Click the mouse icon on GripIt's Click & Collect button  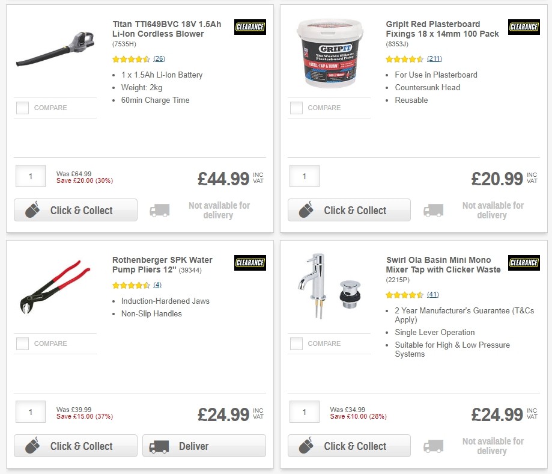pyautogui.click(x=307, y=210)
